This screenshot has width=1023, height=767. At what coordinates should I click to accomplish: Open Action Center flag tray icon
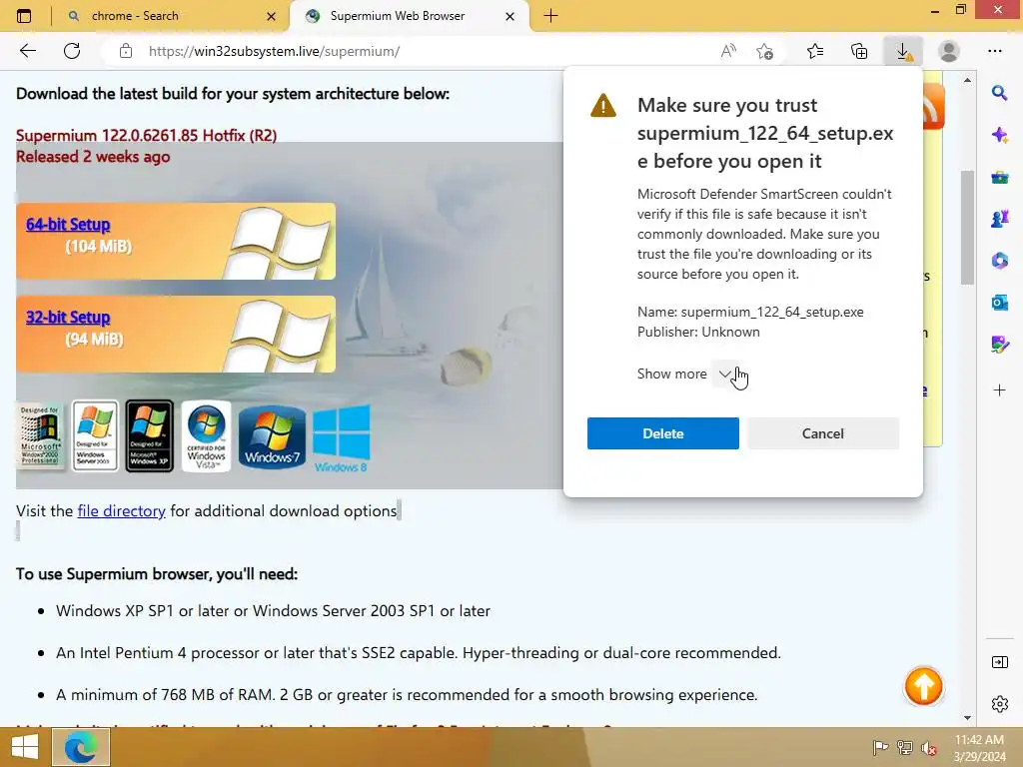880,747
